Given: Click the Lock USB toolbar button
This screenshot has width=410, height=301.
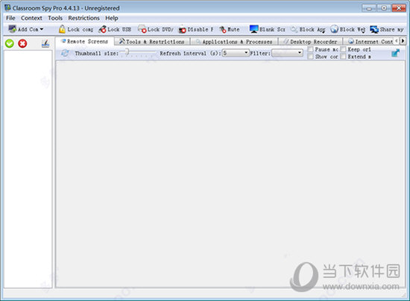Looking at the screenshot, I should pyautogui.click(x=115, y=29).
